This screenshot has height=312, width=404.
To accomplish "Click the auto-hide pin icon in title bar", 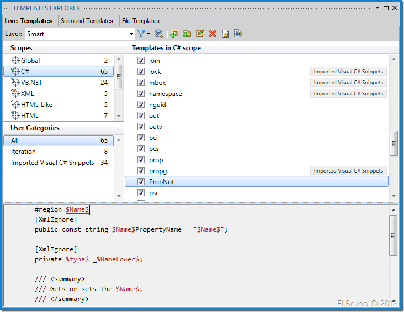I will click(x=385, y=8).
